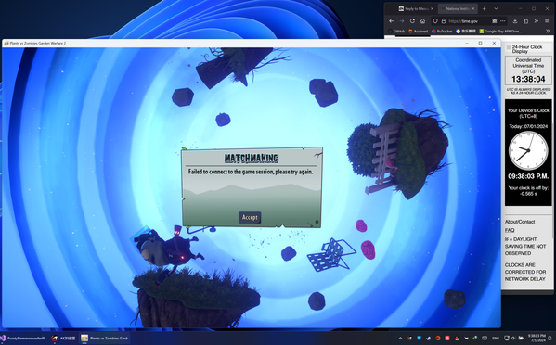
Task: Open the GitHub bookmark
Action: pyautogui.click(x=396, y=32)
